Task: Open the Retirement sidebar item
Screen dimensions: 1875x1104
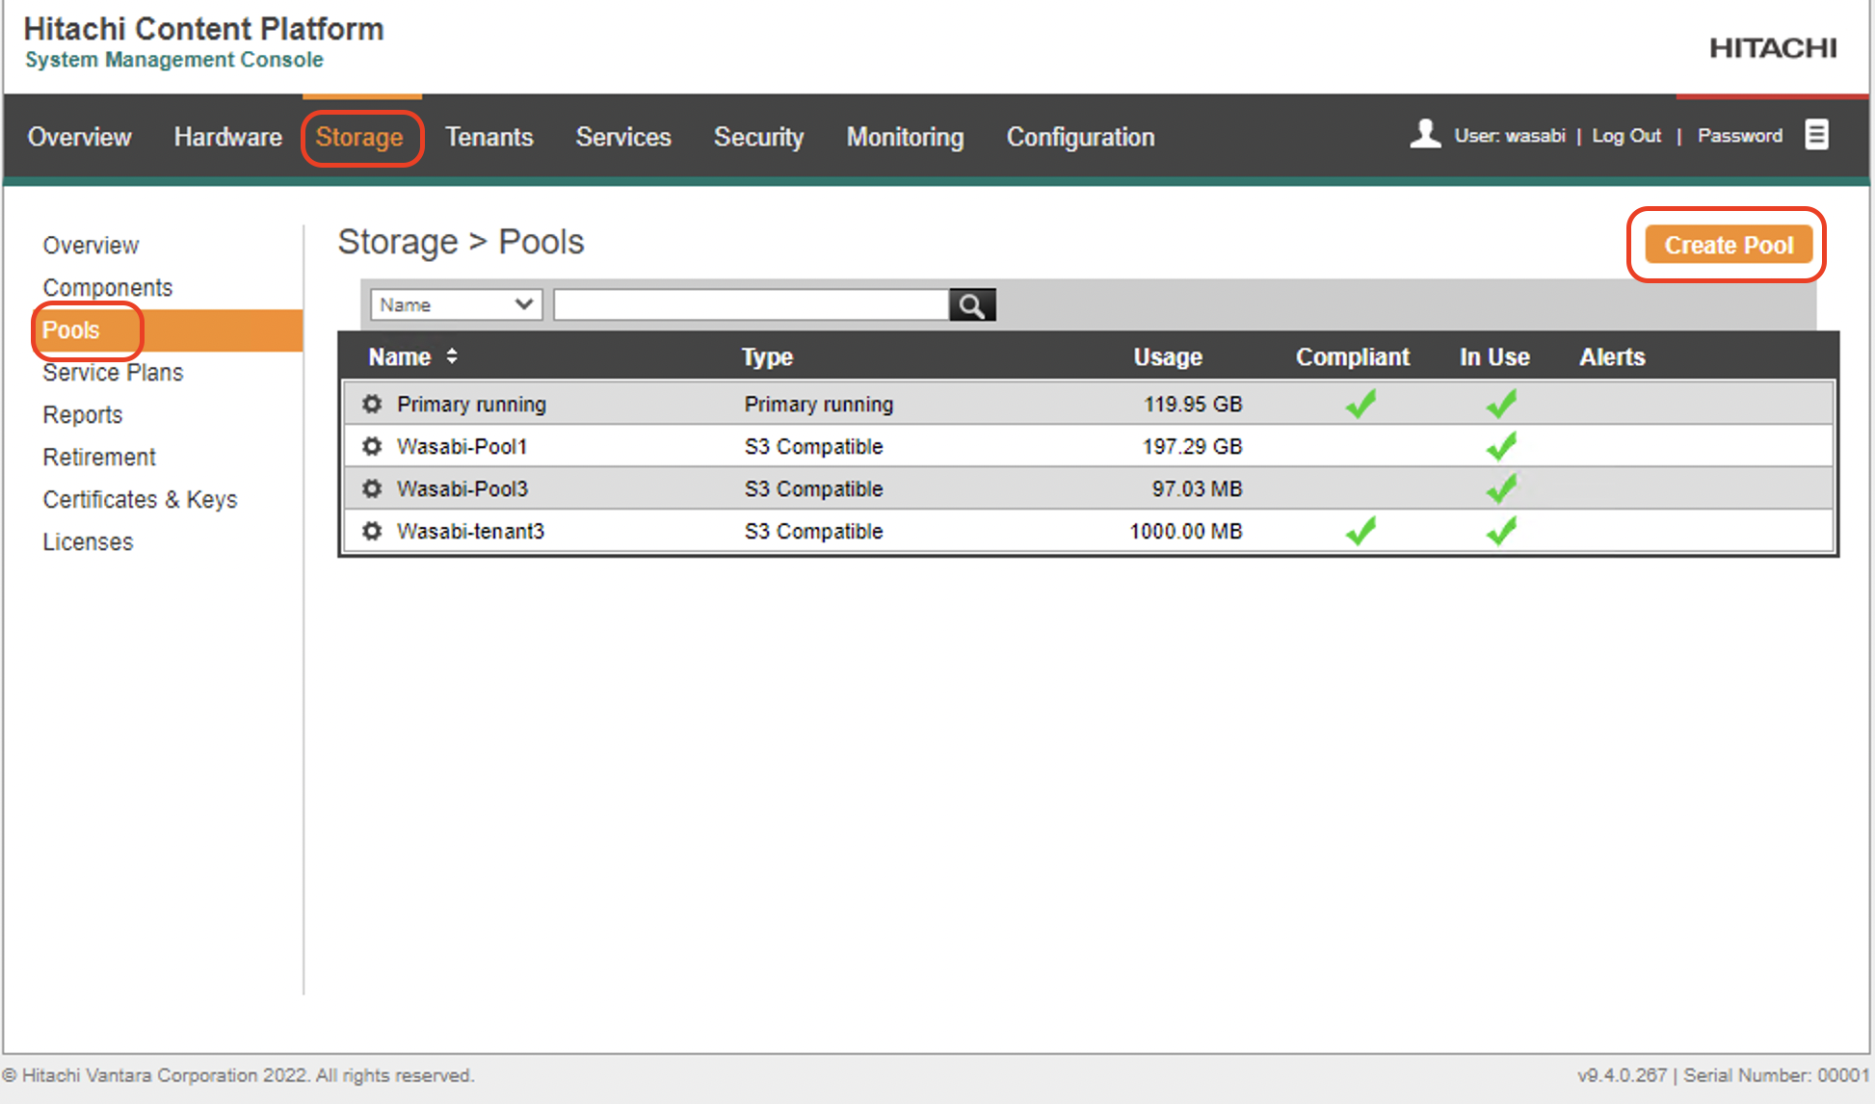Action: [x=99, y=458]
